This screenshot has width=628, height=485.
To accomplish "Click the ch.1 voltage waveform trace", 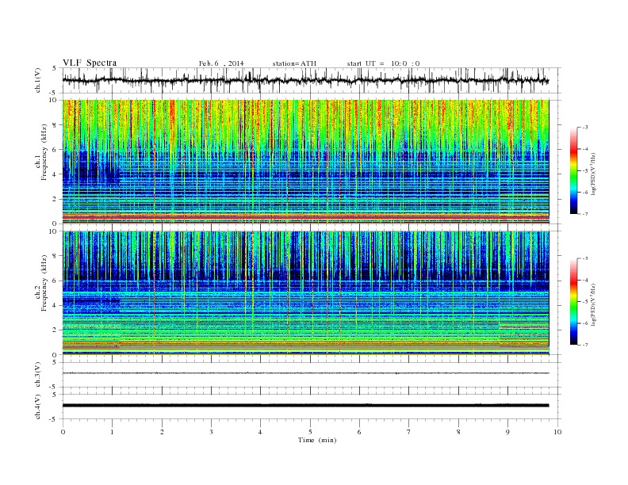I will click(x=305, y=80).
